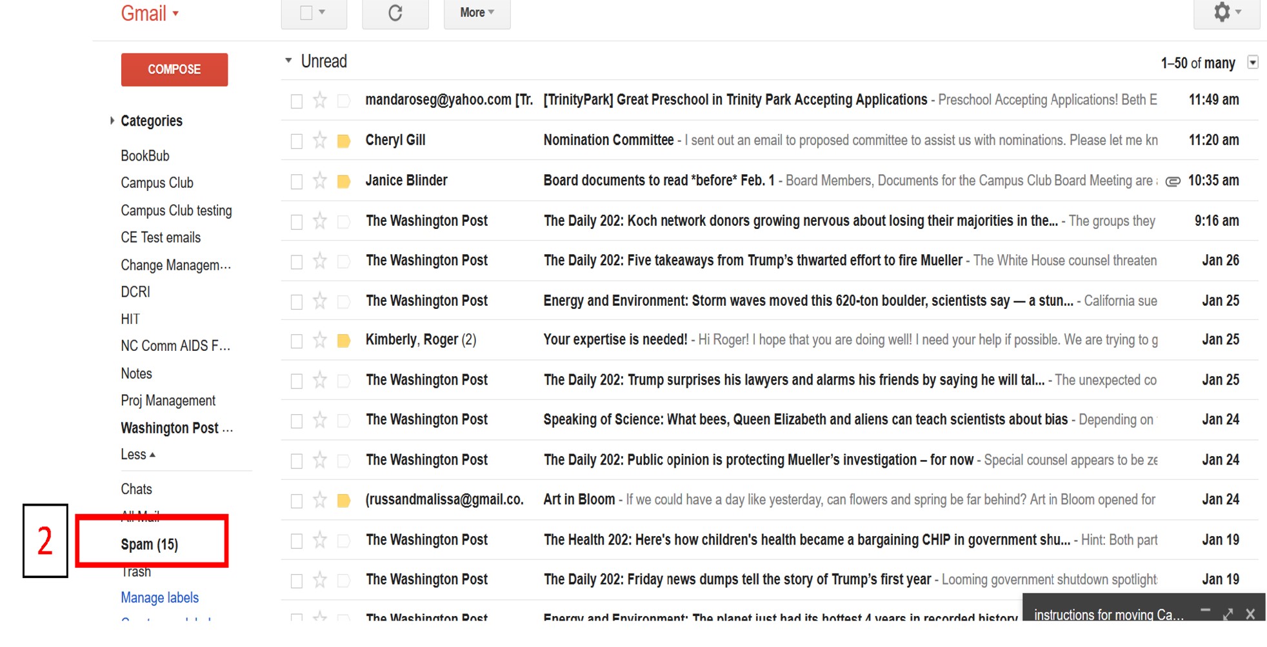
Task: Minimize the instructions chat popup
Action: tap(1205, 611)
